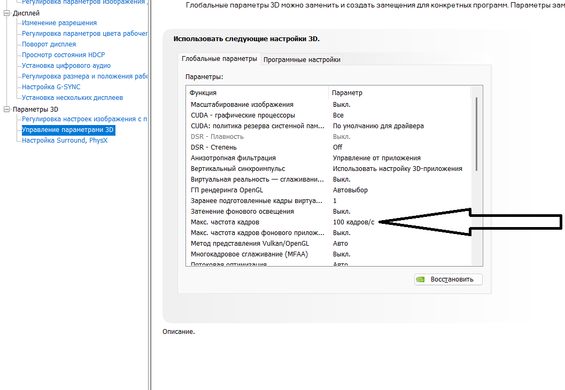Image resolution: width=565 pixels, height=390 pixels.
Task: Select DSR - Степень row
Action: tap(328, 147)
